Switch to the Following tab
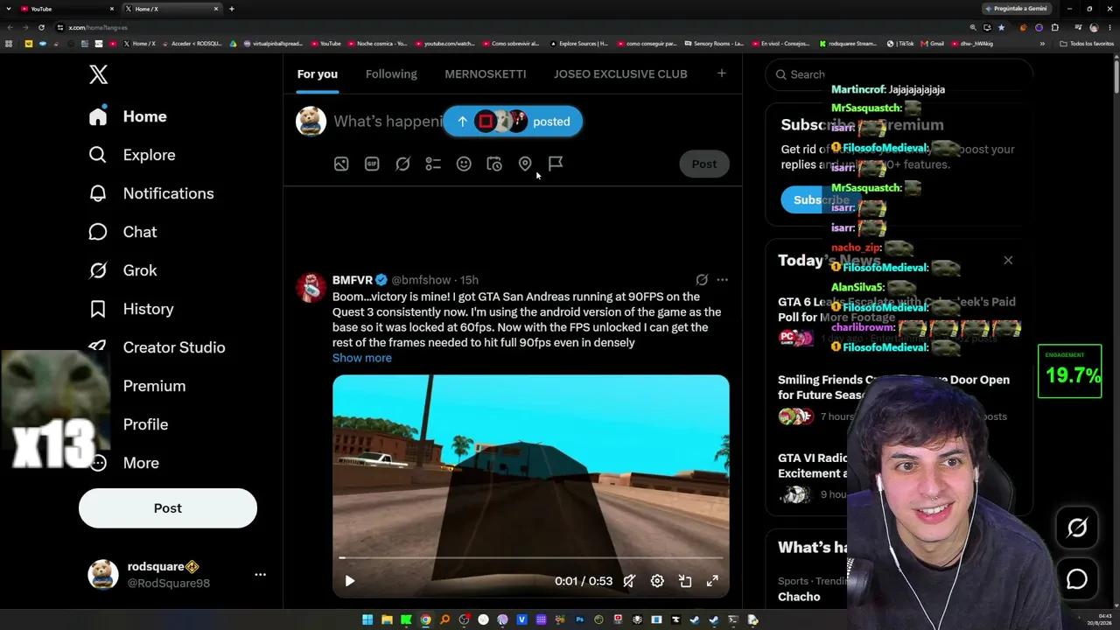1120x630 pixels. click(x=391, y=74)
